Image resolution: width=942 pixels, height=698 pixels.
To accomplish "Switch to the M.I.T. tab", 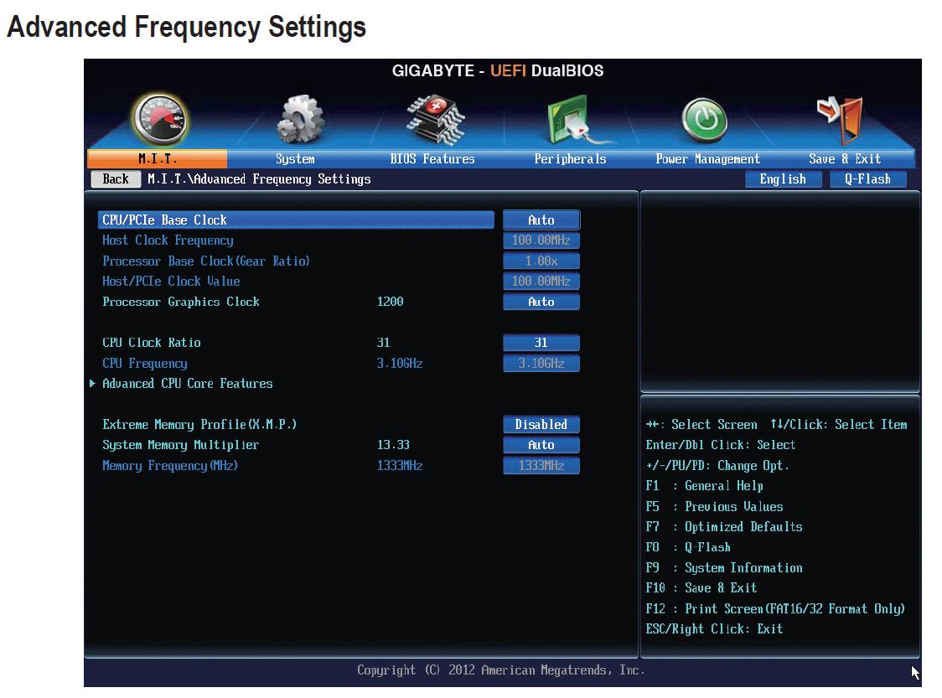I will click(x=158, y=159).
